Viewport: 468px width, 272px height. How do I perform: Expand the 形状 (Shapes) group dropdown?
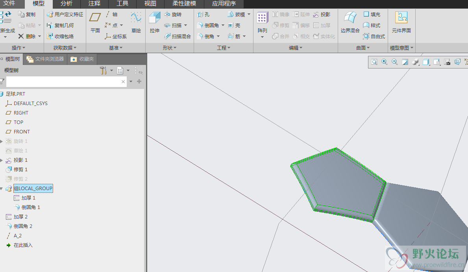[170, 48]
